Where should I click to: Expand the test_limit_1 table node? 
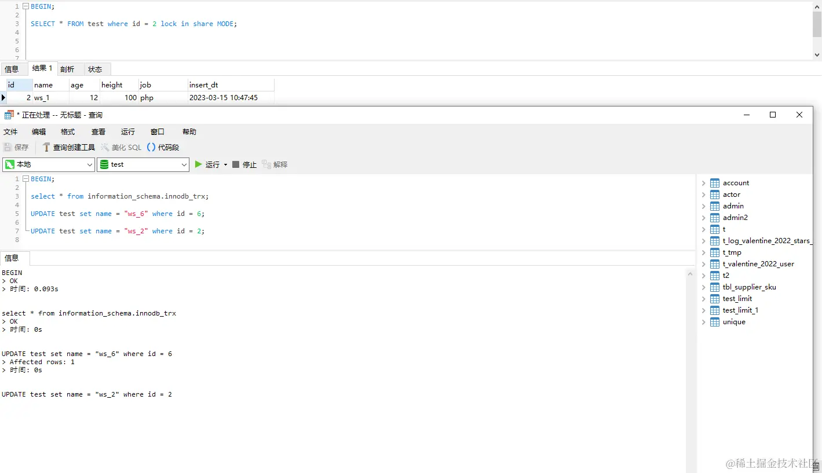click(703, 310)
